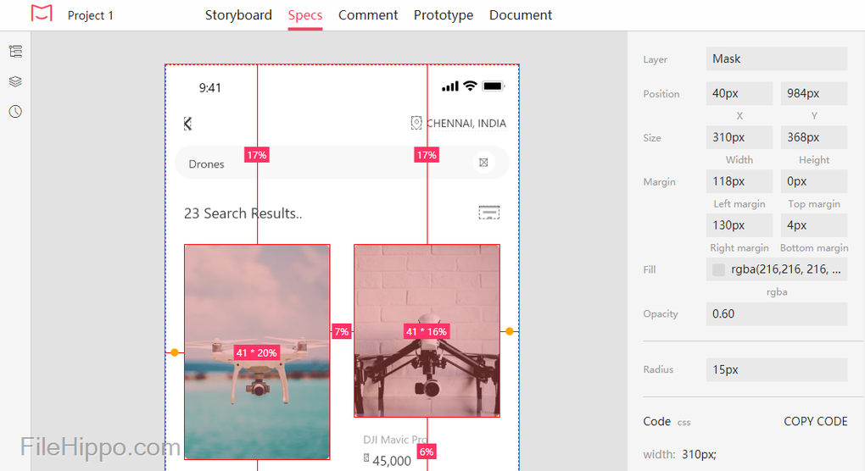The image size is (865, 471).
Task: Switch to the Specs tab
Action: [305, 15]
